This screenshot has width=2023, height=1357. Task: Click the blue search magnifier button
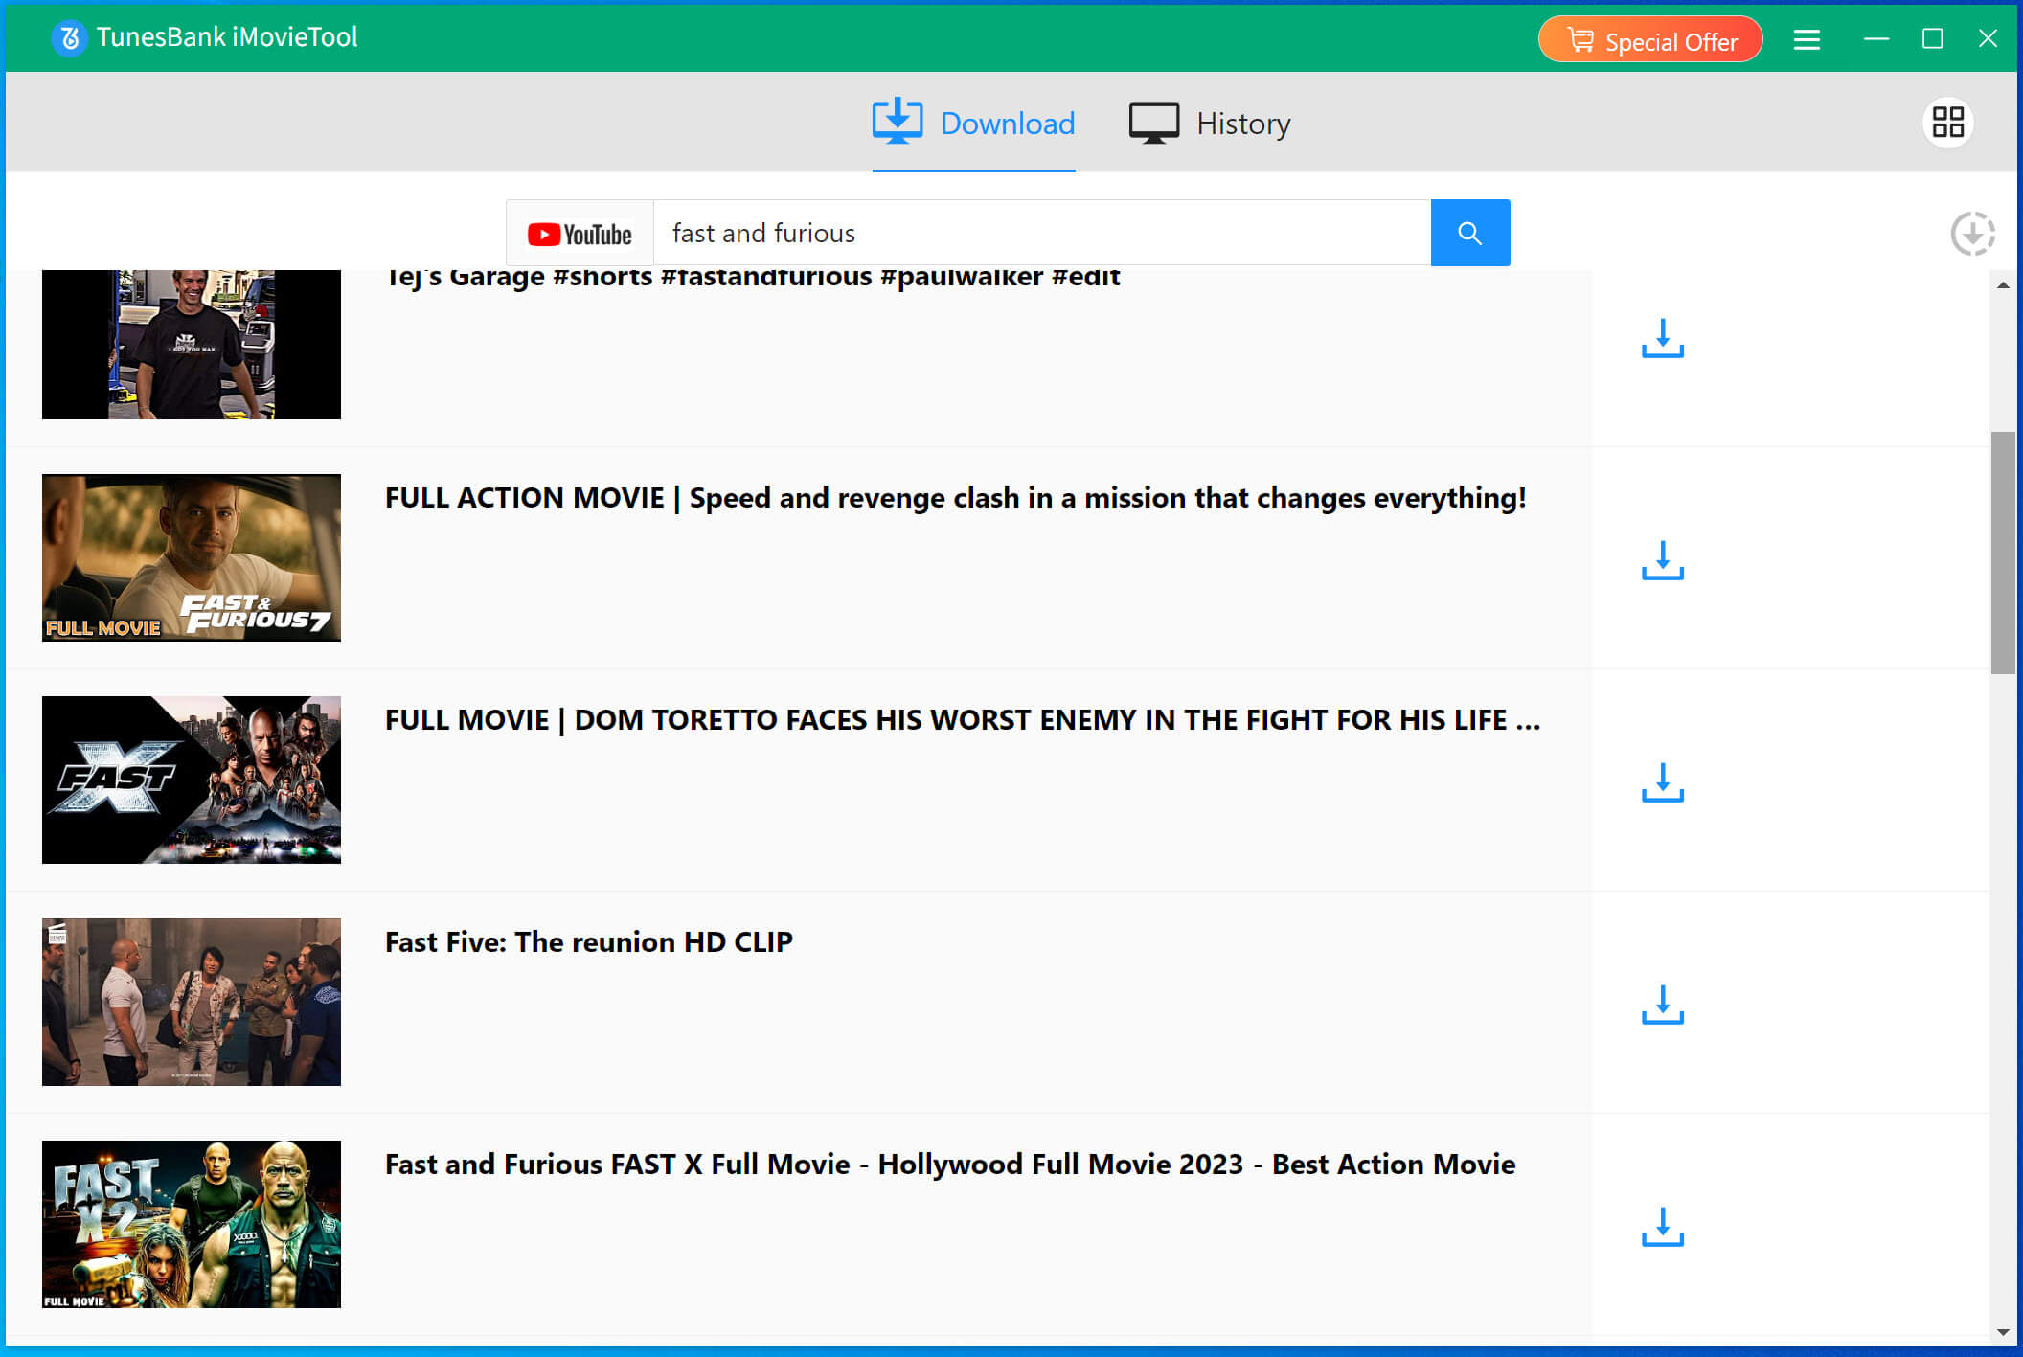coord(1469,233)
